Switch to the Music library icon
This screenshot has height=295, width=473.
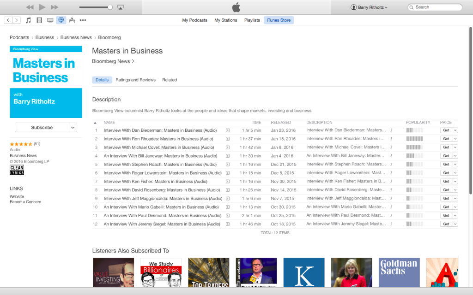pos(28,20)
